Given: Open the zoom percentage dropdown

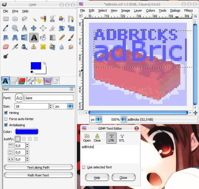Looking at the screenshot, I should pos(123,119).
